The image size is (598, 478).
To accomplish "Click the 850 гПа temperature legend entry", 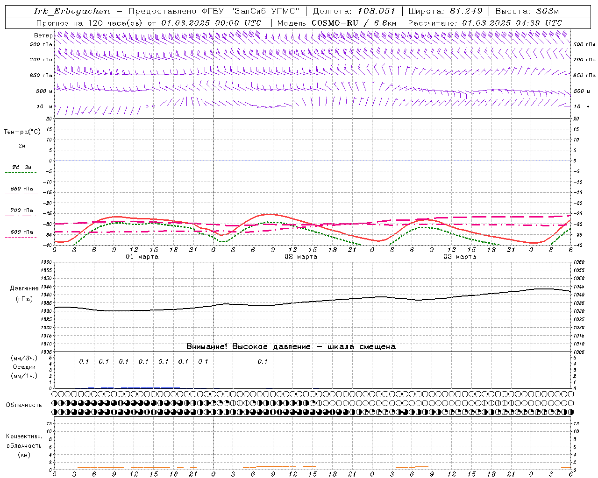I will [22, 189].
